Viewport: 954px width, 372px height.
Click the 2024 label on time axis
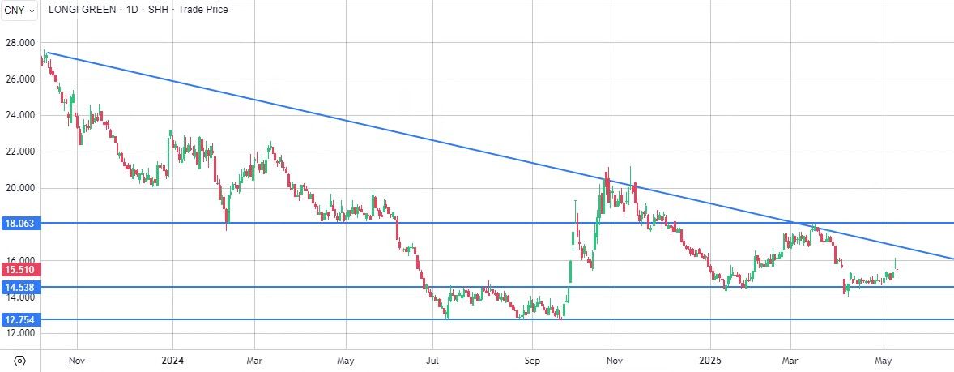pos(172,359)
